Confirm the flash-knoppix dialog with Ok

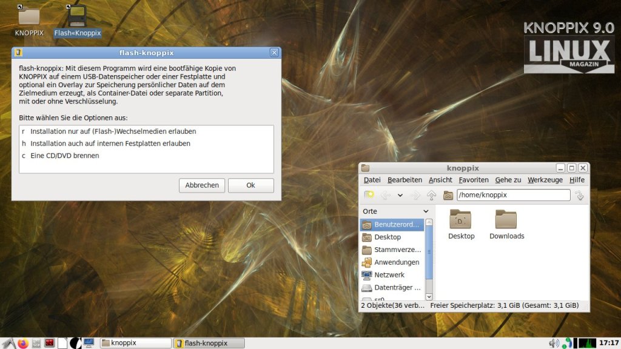[250, 185]
